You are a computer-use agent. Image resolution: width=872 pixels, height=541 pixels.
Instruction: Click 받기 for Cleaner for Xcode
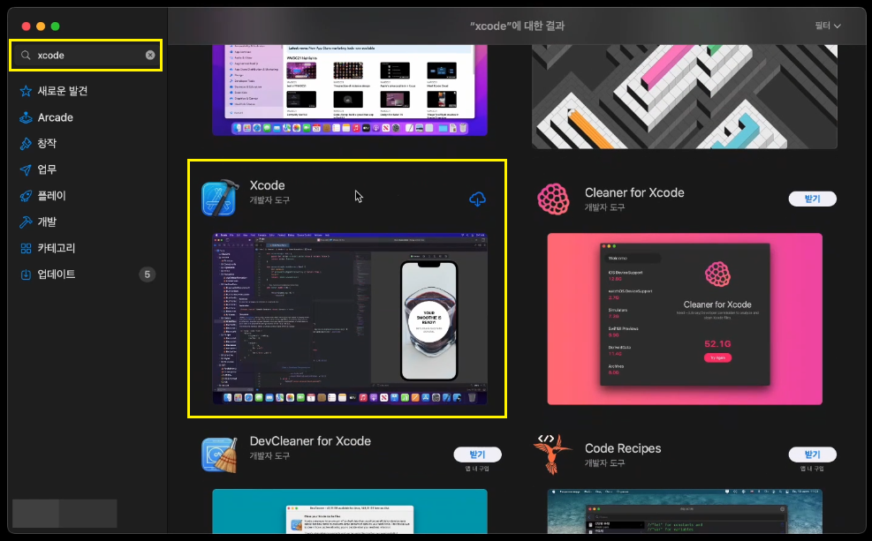(812, 199)
